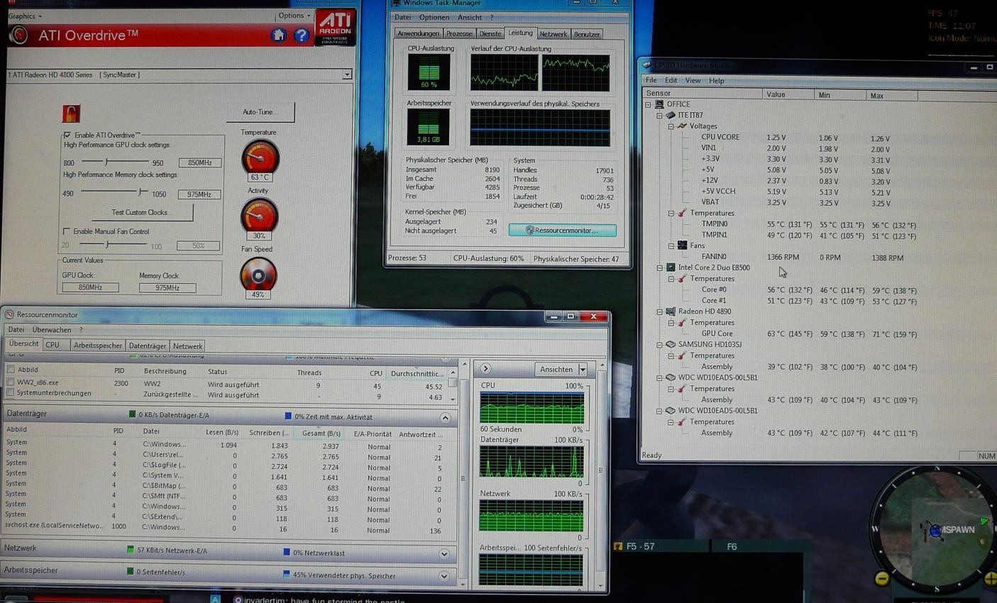
Task: Click Intel Core 2 Duo E8500 icon
Action: coord(671,267)
